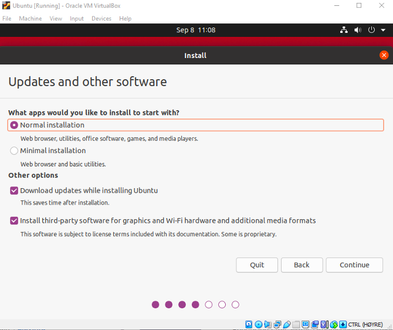Click 'Web browser and basic utilities.' text
This screenshot has width=393, height=330.
pos(63,164)
